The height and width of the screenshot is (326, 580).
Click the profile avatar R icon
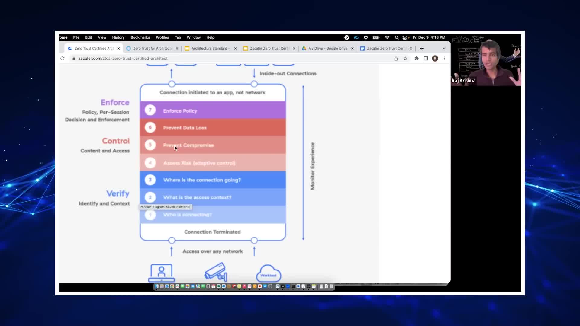435,59
